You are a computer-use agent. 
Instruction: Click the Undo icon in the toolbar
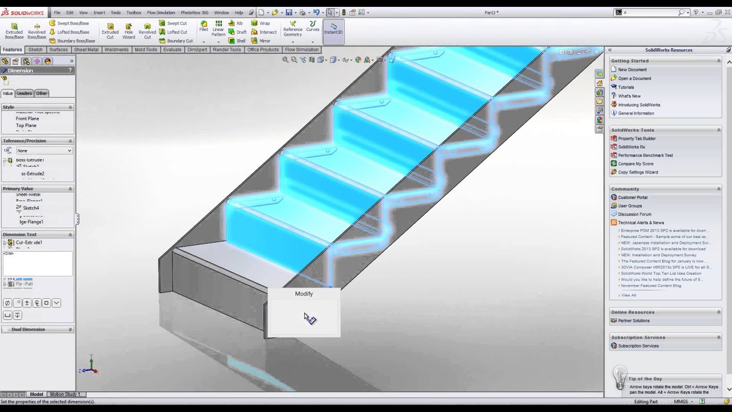click(x=316, y=12)
